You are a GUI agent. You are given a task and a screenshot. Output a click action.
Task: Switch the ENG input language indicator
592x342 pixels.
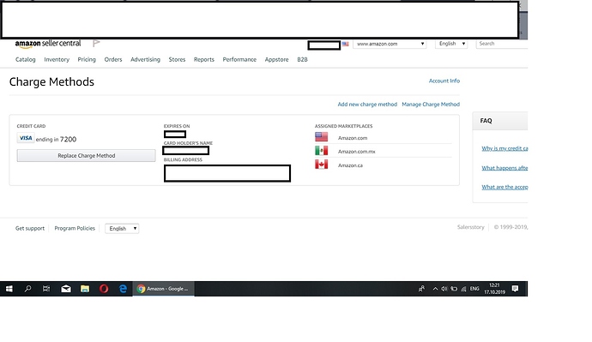pos(474,289)
